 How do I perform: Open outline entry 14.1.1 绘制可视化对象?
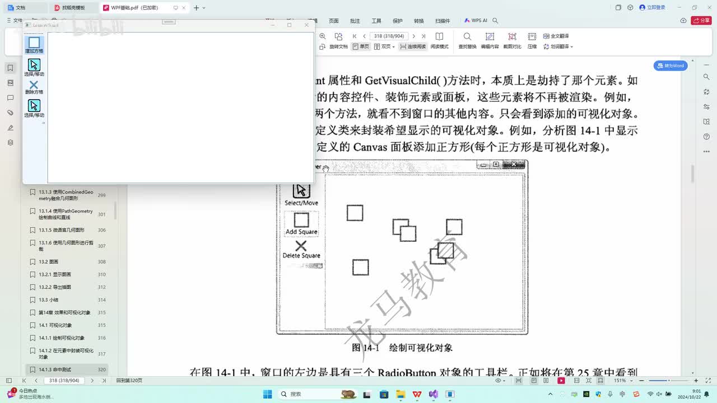coord(67,338)
